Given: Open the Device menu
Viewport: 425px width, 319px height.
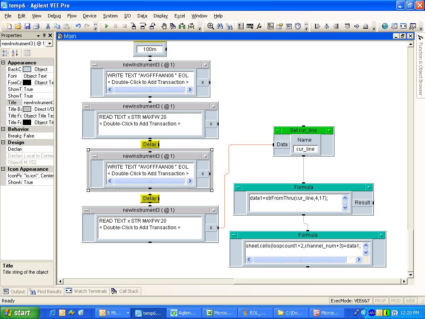Looking at the screenshot, I should pos(90,16).
